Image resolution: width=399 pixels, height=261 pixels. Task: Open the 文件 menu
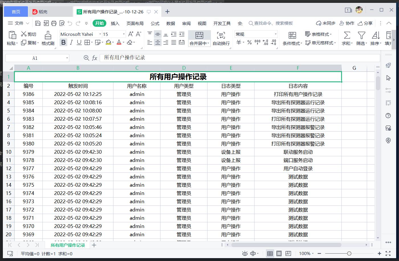point(19,23)
